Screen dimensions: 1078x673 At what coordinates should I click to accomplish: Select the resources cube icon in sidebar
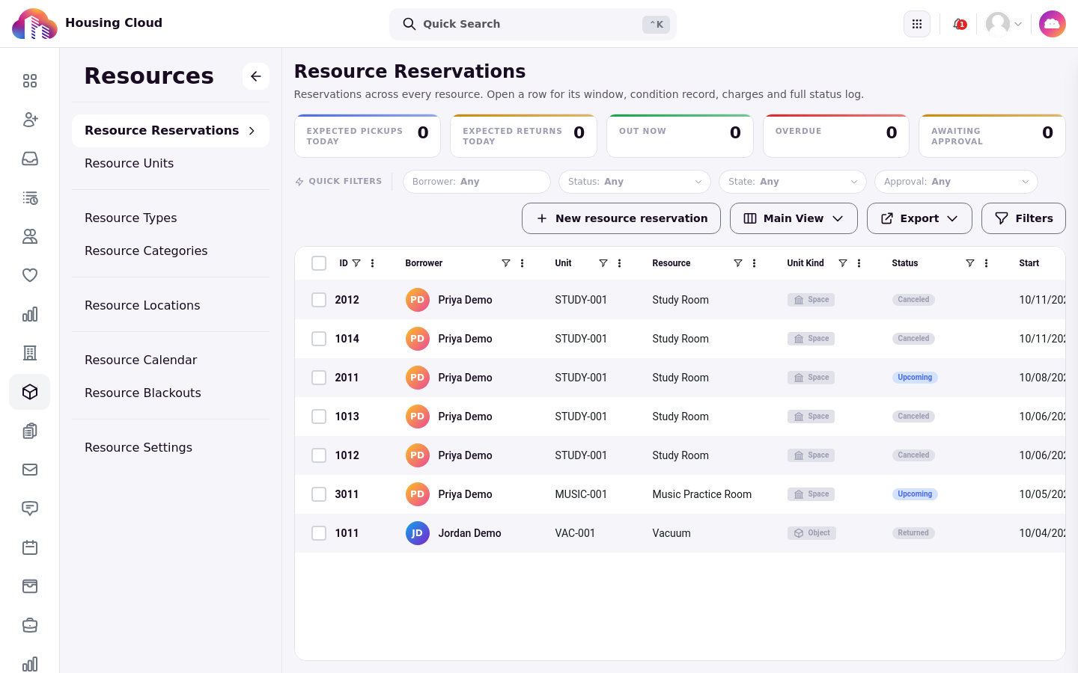(x=30, y=392)
